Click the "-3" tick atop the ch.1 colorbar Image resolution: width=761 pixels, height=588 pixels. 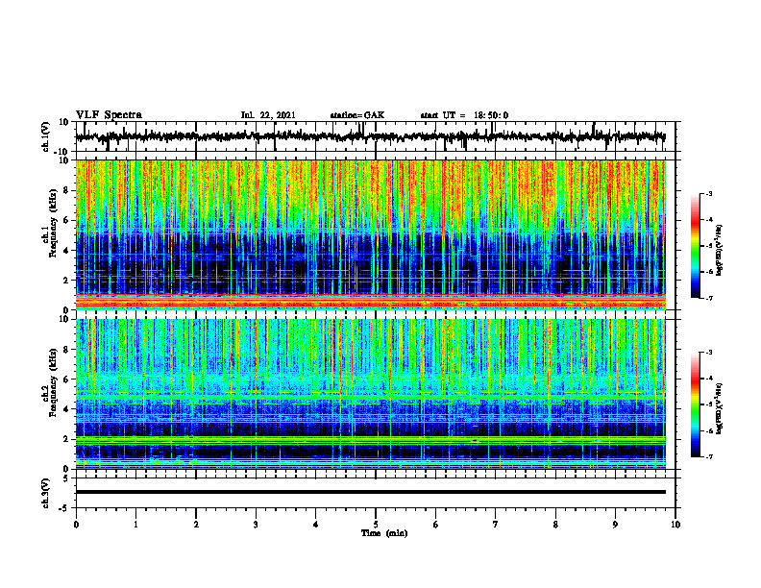(x=709, y=193)
